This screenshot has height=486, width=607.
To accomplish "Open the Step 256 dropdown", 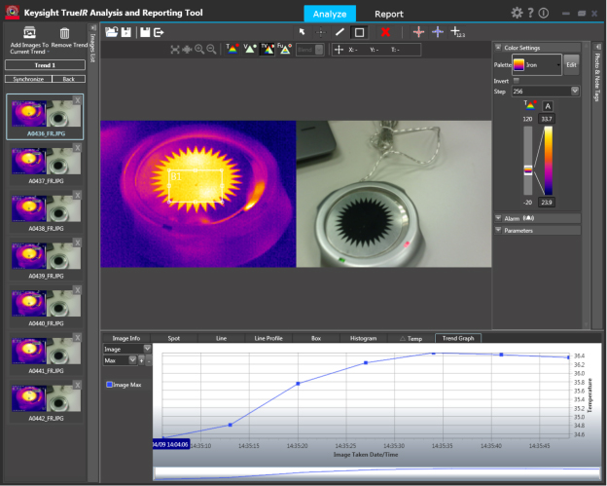I will (547, 91).
